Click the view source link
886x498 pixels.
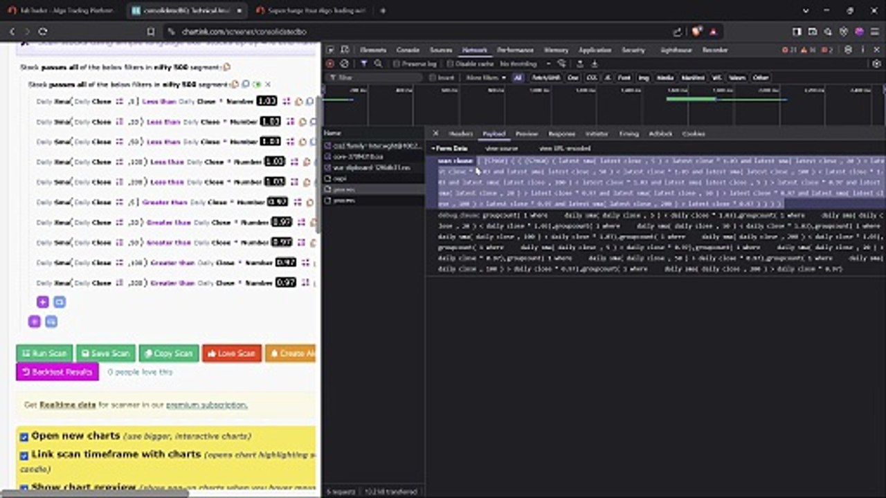coord(501,148)
